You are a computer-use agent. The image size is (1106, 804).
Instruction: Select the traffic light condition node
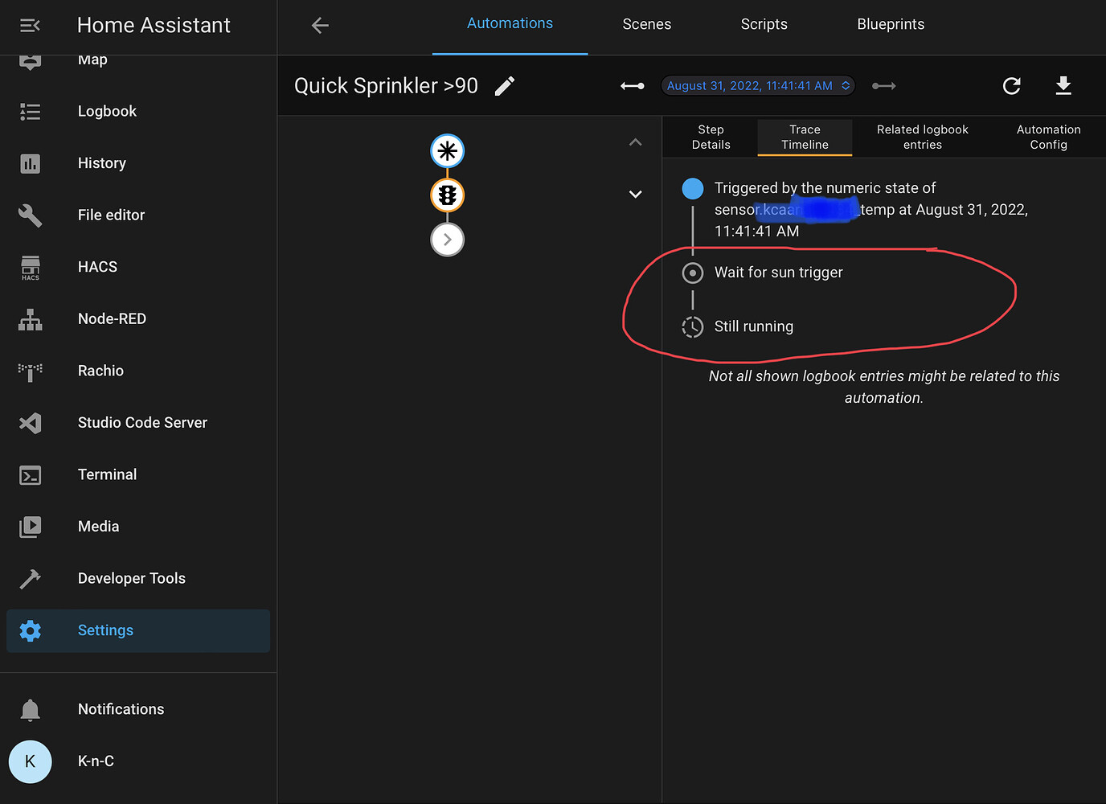pos(448,195)
